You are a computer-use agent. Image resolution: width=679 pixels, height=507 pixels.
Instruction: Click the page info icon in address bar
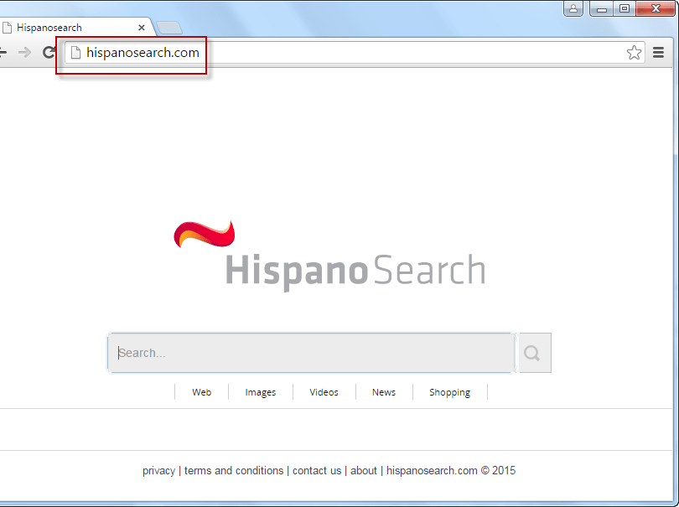point(75,53)
